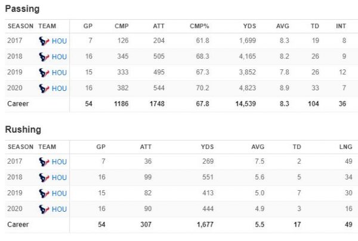Open the HOU link in 2018 passing row
Screen dimensions: 358x241
[60, 57]
